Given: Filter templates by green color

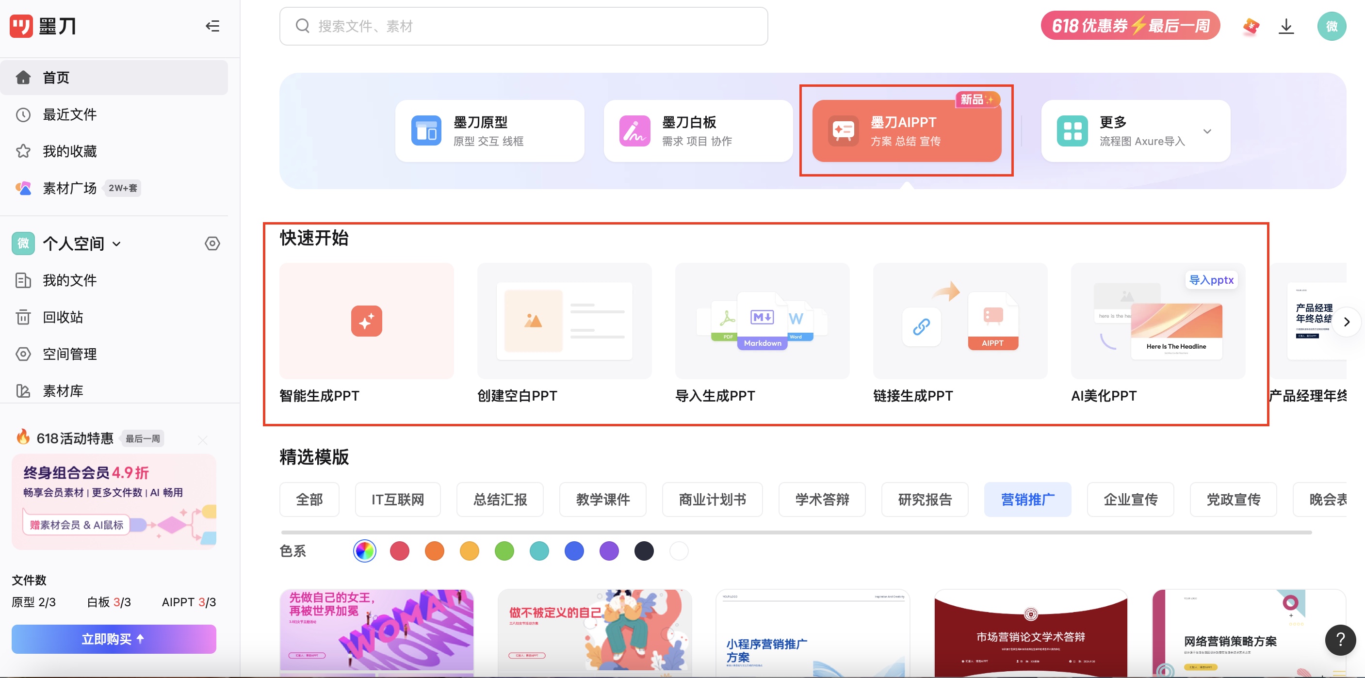Looking at the screenshot, I should (504, 551).
